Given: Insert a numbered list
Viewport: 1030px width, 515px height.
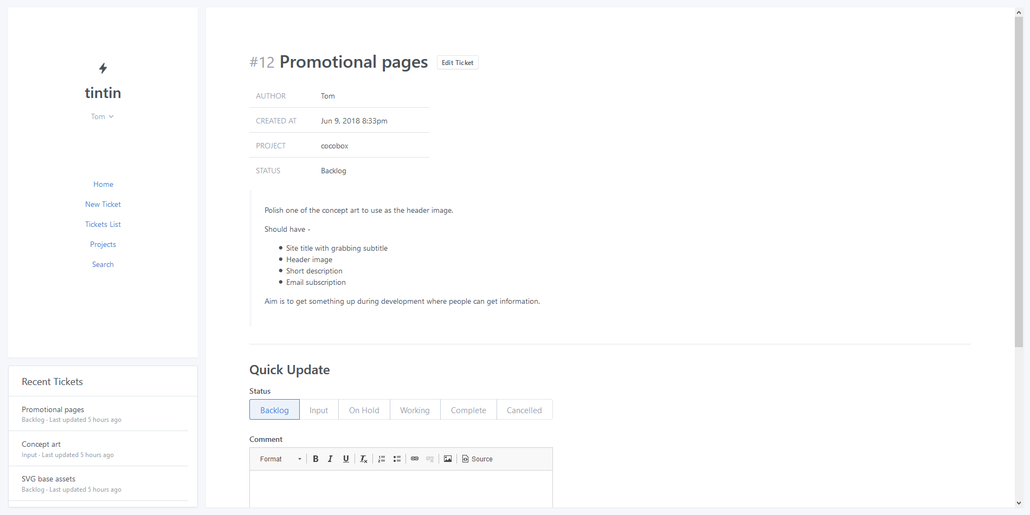Looking at the screenshot, I should pos(382,459).
